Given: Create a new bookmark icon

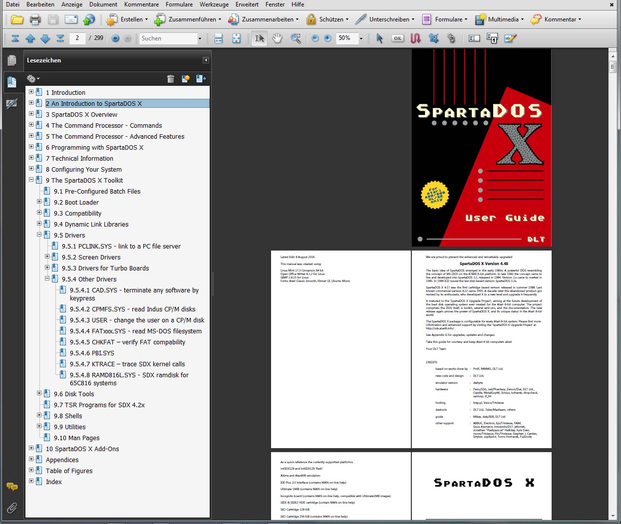Looking at the screenshot, I should [x=186, y=79].
